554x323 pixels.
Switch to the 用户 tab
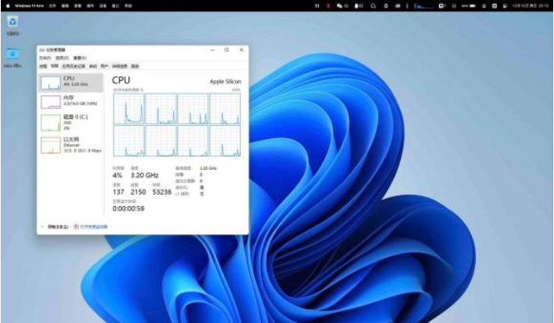pyautogui.click(x=104, y=66)
